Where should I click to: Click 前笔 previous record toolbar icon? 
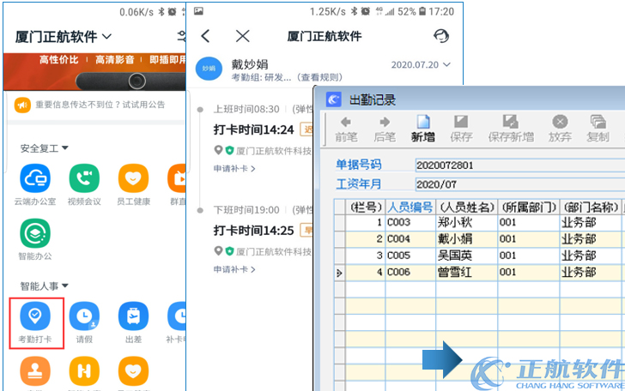pos(346,129)
